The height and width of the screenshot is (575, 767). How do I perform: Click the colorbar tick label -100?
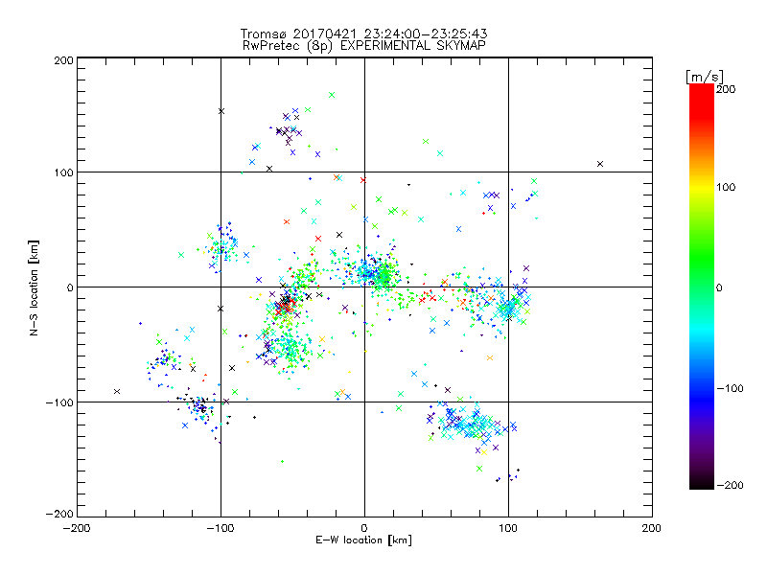tap(731, 389)
